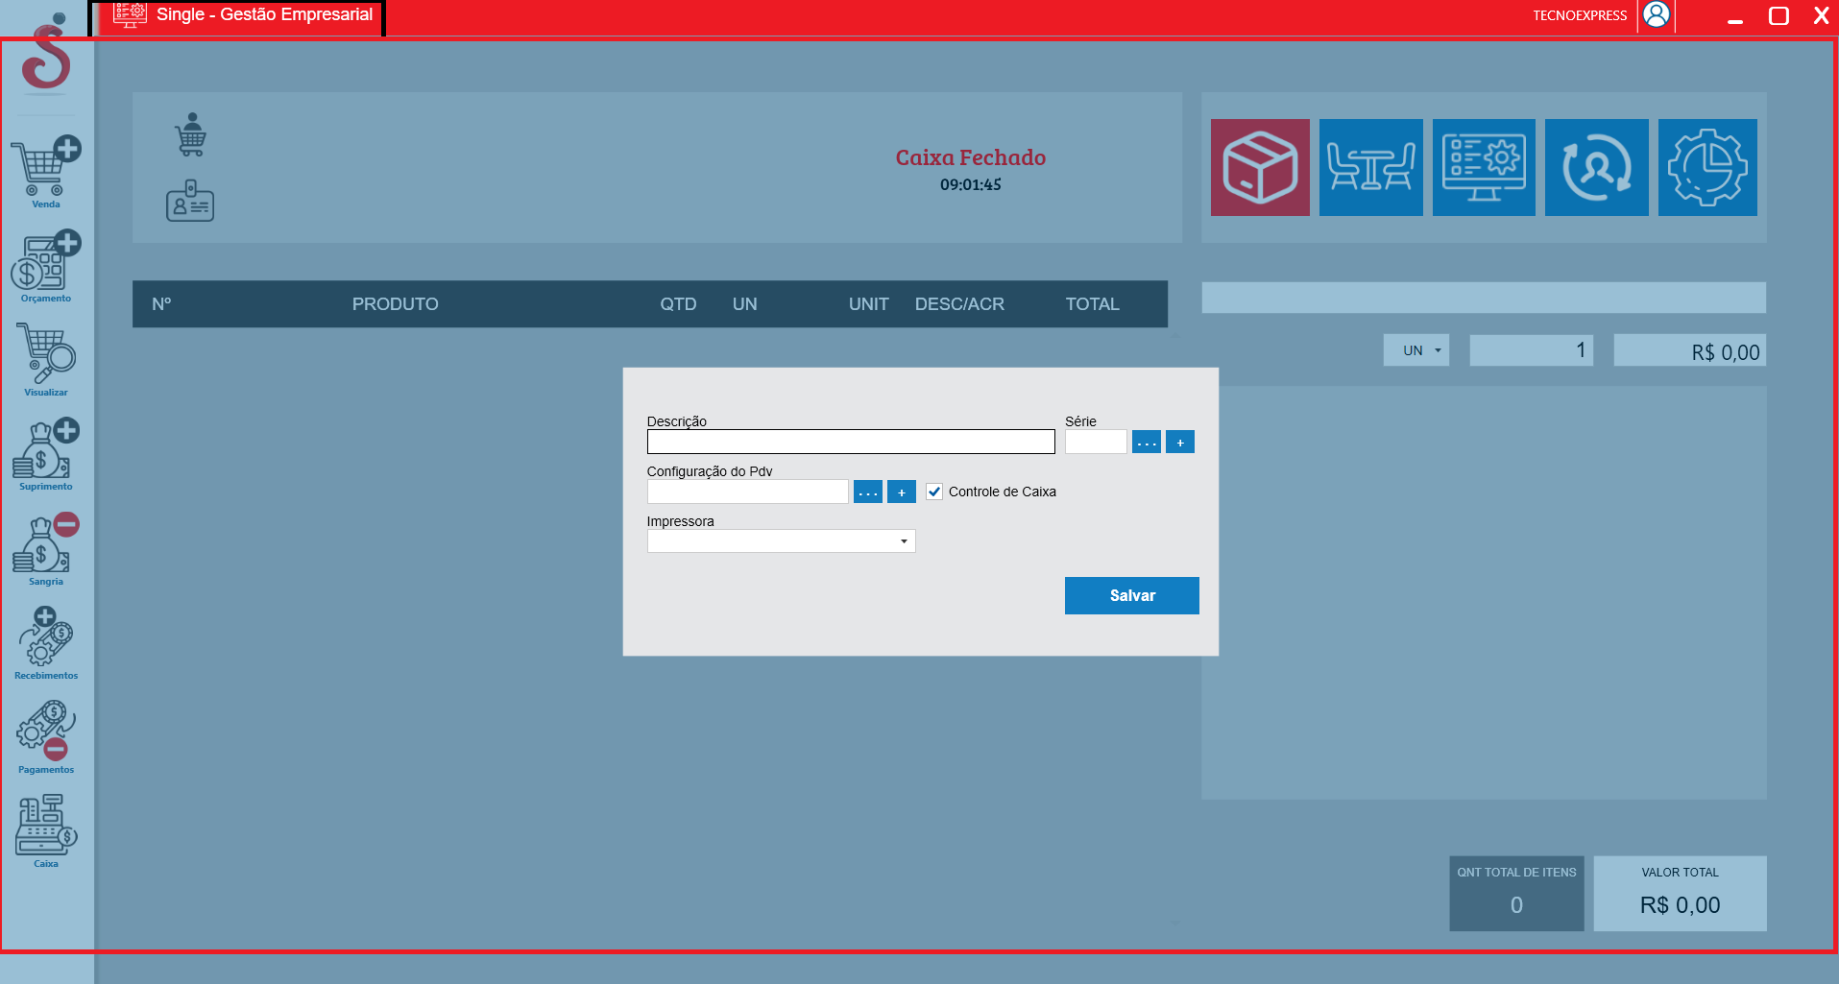Add new Configuração do Pdv with plus
The image size is (1839, 984).
901,492
